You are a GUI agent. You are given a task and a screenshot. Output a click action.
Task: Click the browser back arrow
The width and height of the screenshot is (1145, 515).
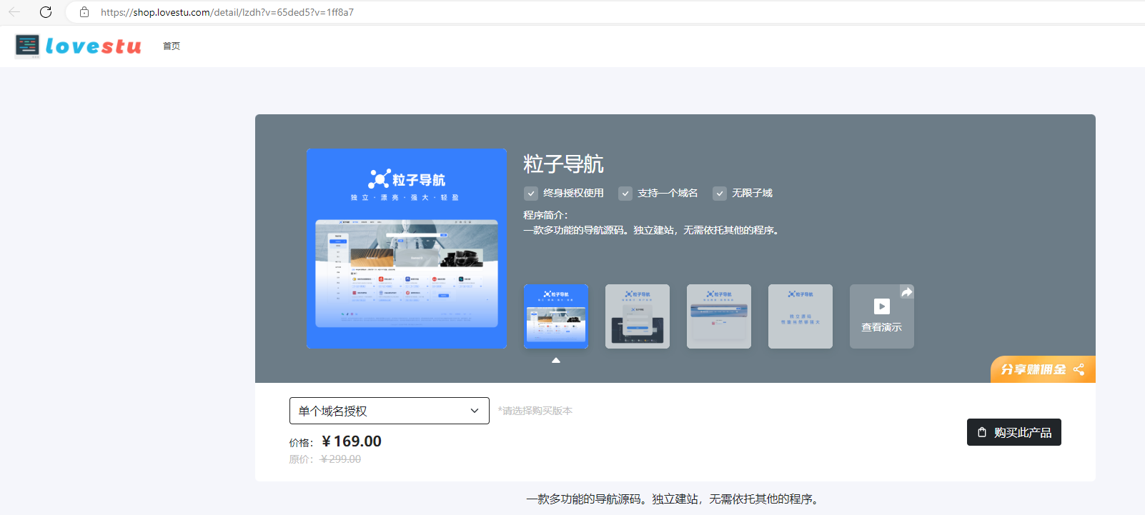click(x=14, y=12)
